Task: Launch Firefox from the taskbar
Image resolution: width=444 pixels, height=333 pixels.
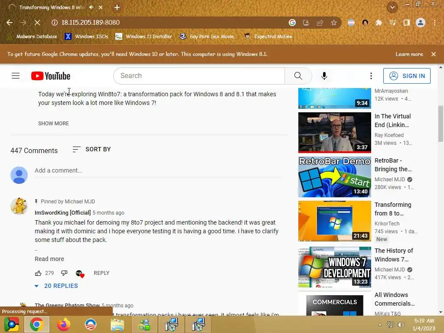Action: click(x=63, y=324)
